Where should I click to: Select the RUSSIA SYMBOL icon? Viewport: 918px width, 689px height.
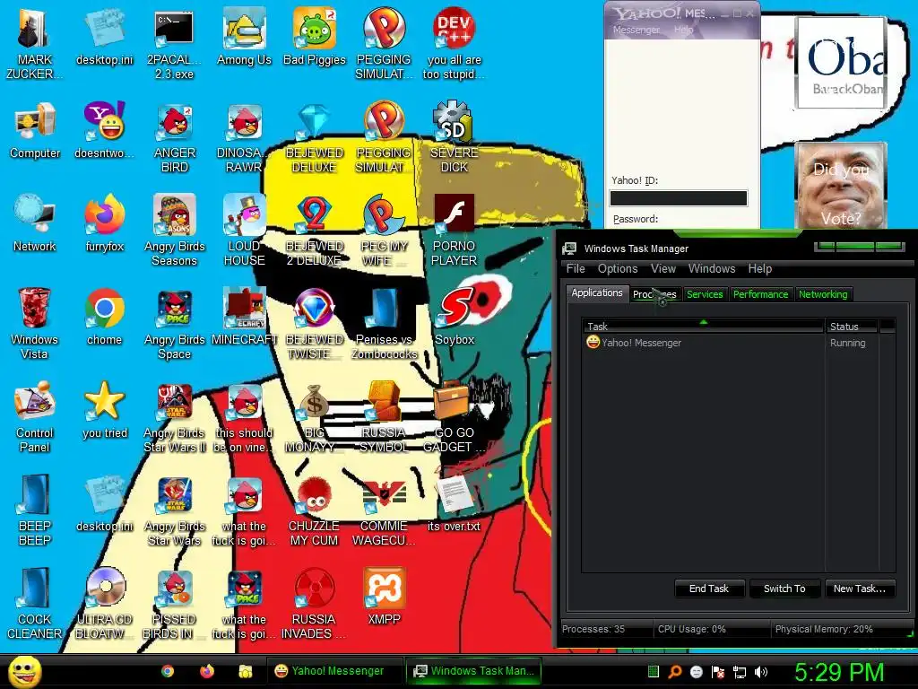point(384,416)
